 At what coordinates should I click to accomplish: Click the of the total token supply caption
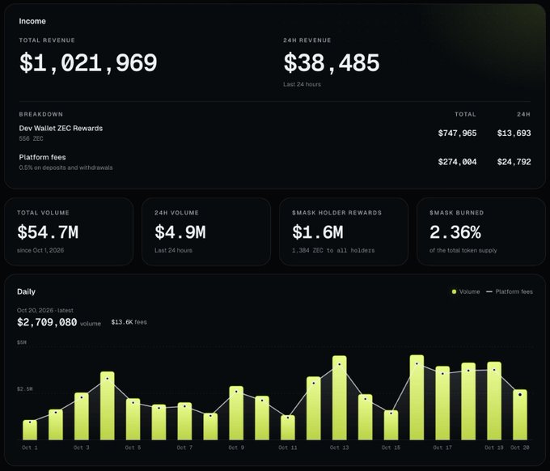[x=463, y=250]
